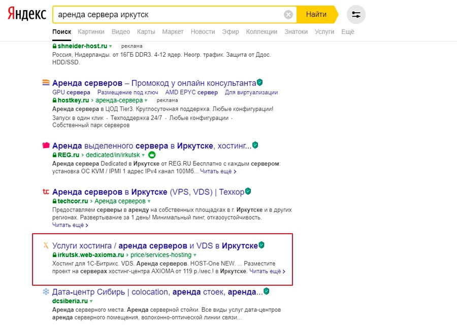Open the Размещение под ключ sitelink
Viewport: 457px width, 329px height.
click(127, 92)
